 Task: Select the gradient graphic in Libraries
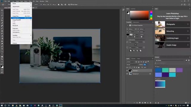(x=160, y=84)
